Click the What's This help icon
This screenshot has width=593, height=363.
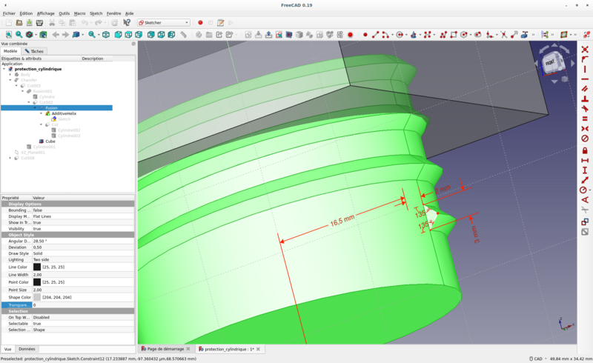127,23
